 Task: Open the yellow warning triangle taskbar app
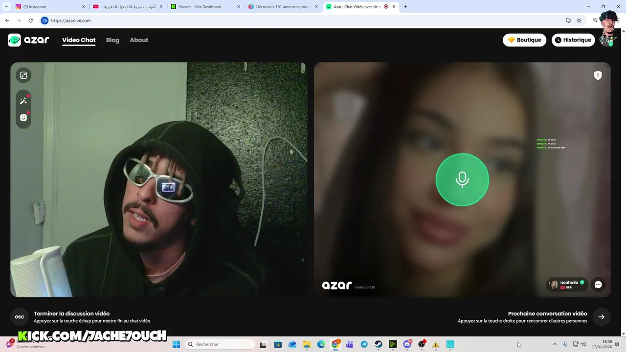click(x=436, y=344)
